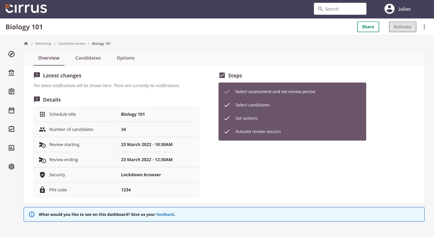Click the Review ending label
The width and height of the screenshot is (434, 237).
coord(64,160)
